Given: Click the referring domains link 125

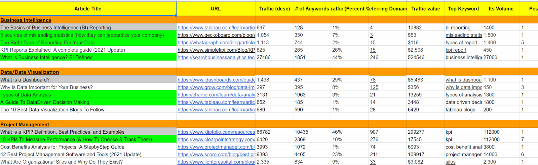Looking at the screenshot, I should [374, 87].
